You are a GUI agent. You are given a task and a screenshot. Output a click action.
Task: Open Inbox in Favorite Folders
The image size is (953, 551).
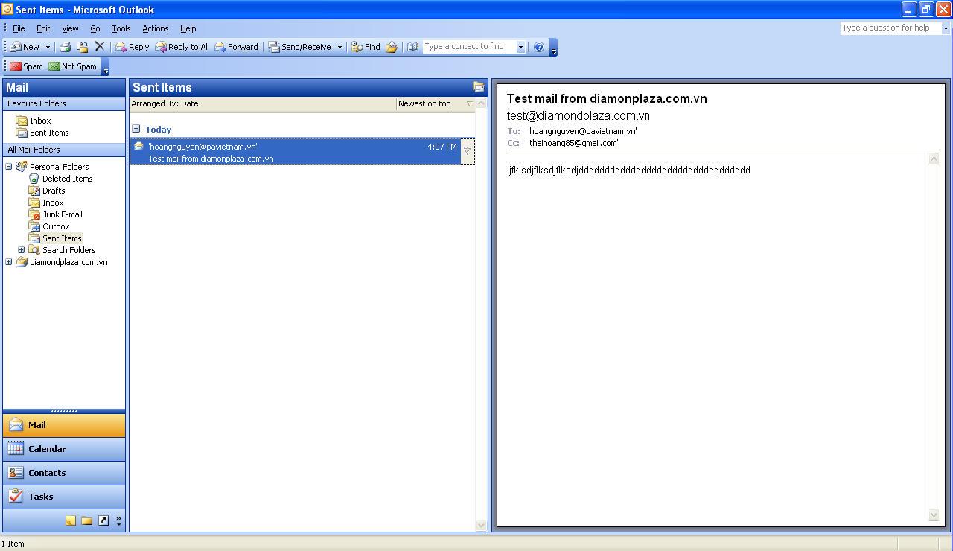40,121
